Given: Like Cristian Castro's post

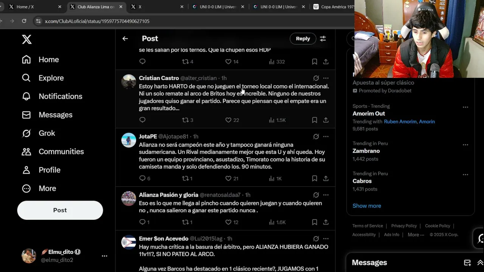Looking at the screenshot, I should click(232, 120).
